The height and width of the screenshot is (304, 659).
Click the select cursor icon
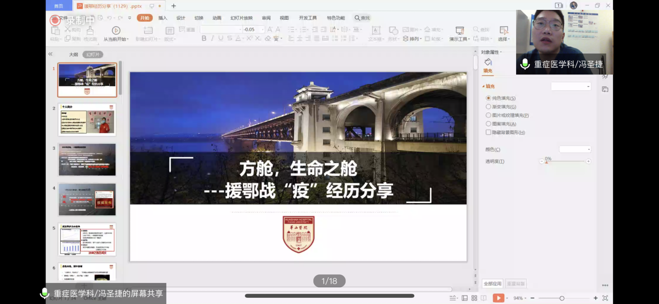(x=504, y=30)
